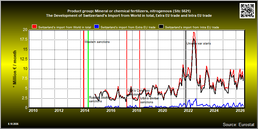This screenshot has height=129, width=258.
Task: Click the black Intra EU legend swatch
Action: point(161,27)
